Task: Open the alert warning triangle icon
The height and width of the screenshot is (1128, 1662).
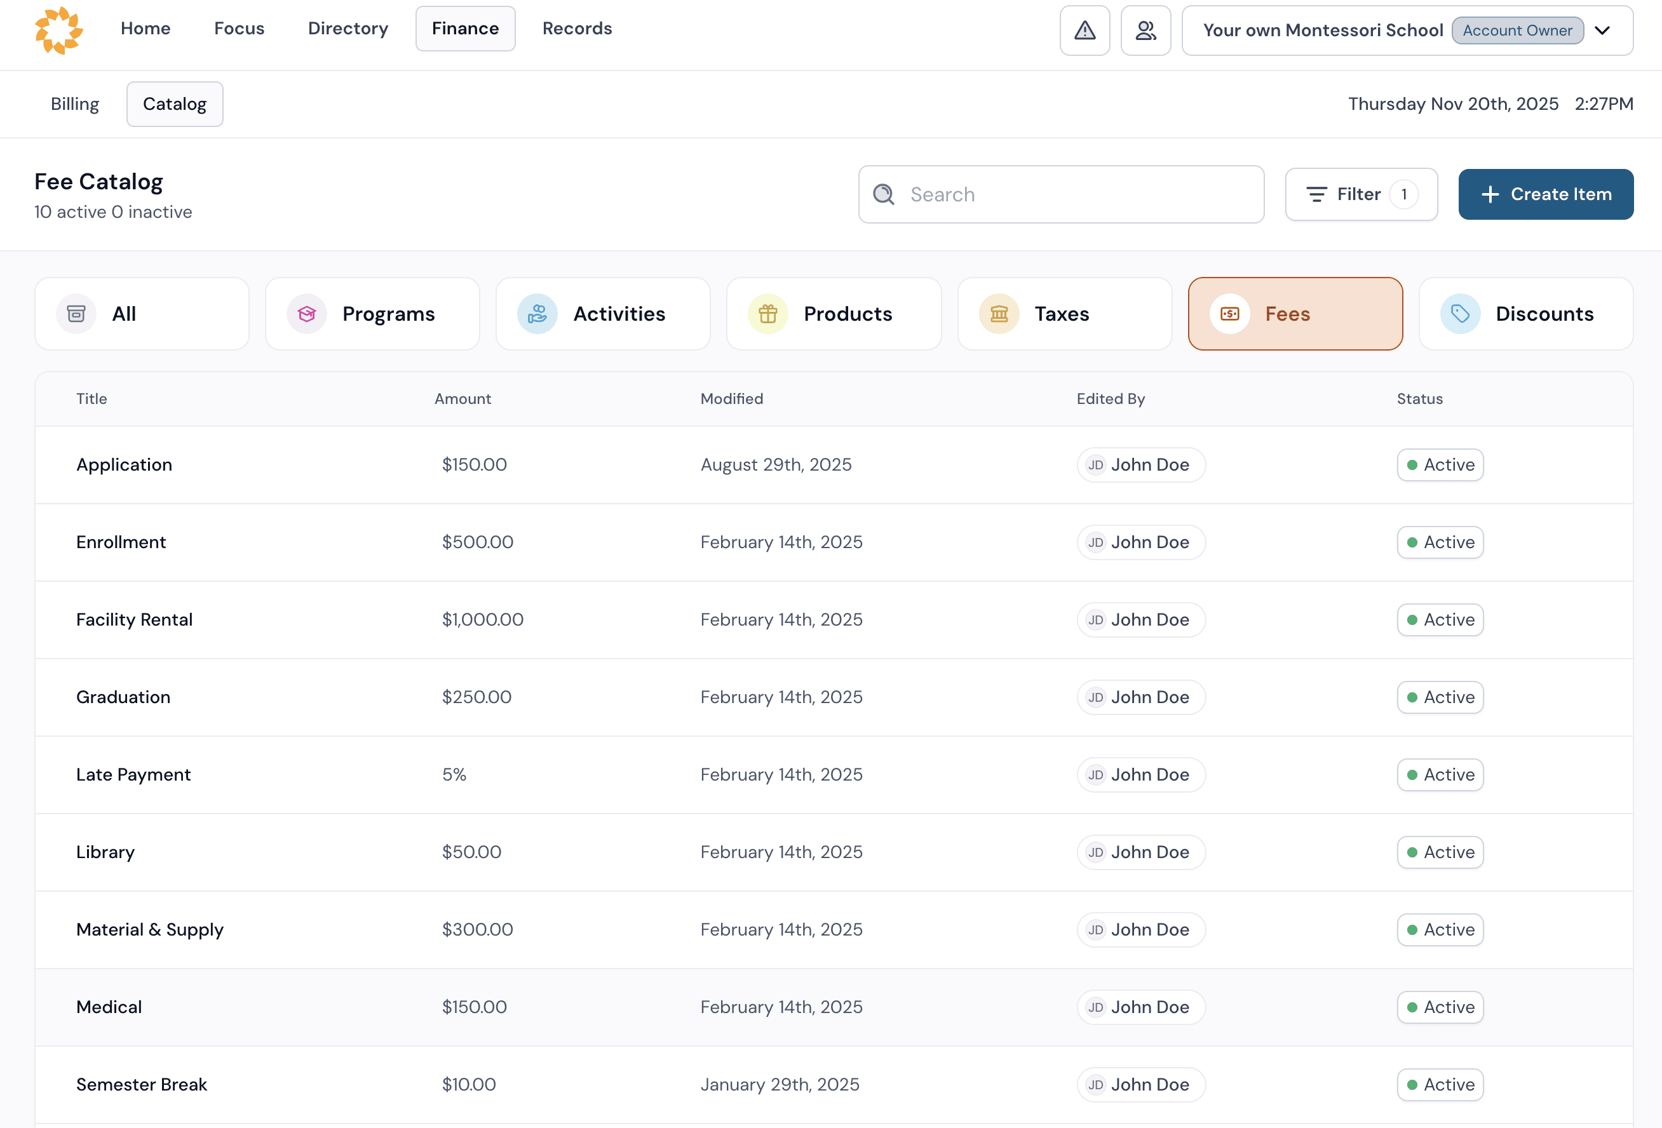Action: (x=1085, y=30)
